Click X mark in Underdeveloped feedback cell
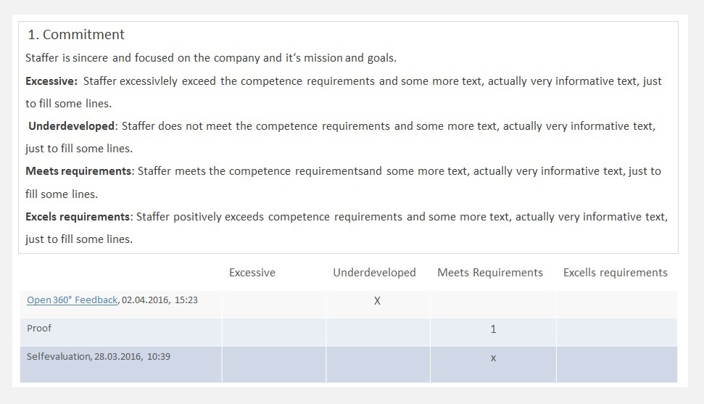The image size is (704, 404). pos(377,300)
